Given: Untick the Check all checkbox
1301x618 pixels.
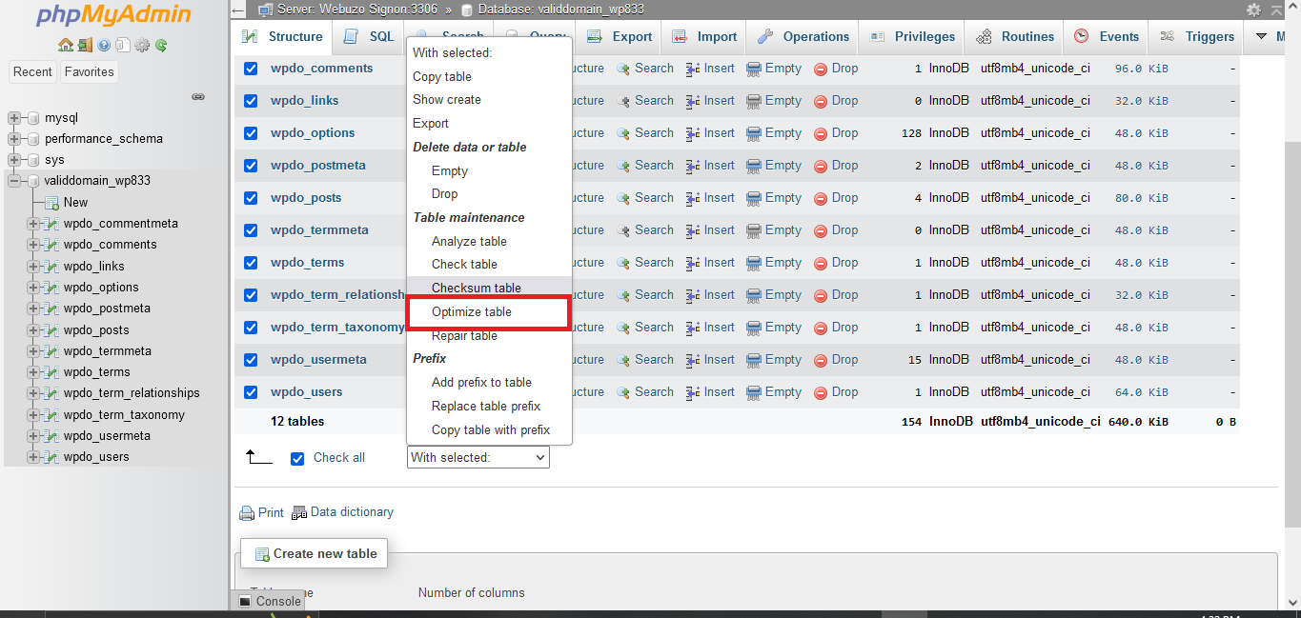Looking at the screenshot, I should [297, 458].
